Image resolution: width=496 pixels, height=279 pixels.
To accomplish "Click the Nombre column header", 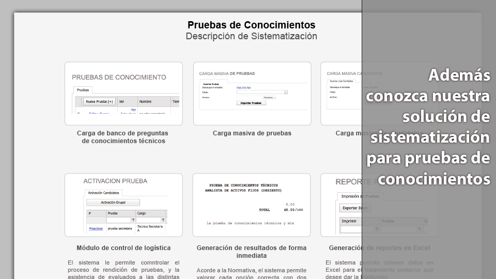I will click(145, 102).
